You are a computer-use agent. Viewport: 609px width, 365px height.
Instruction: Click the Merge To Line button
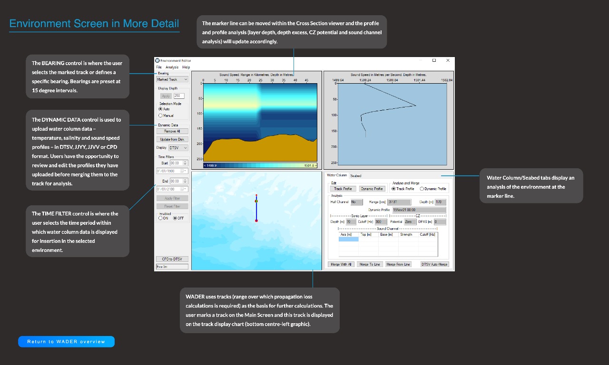[370, 264]
